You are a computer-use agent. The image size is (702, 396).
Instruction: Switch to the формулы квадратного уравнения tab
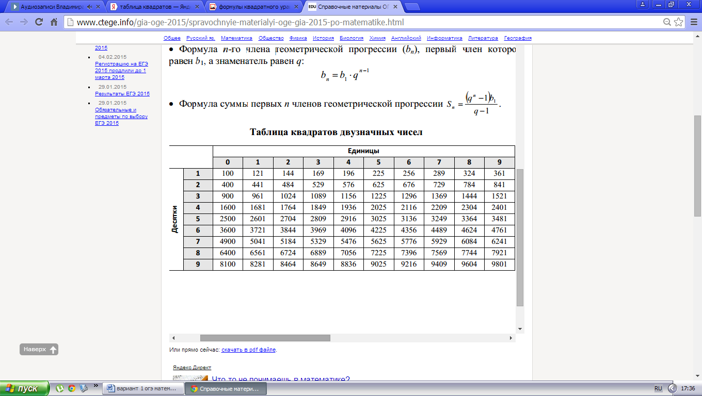point(252,7)
